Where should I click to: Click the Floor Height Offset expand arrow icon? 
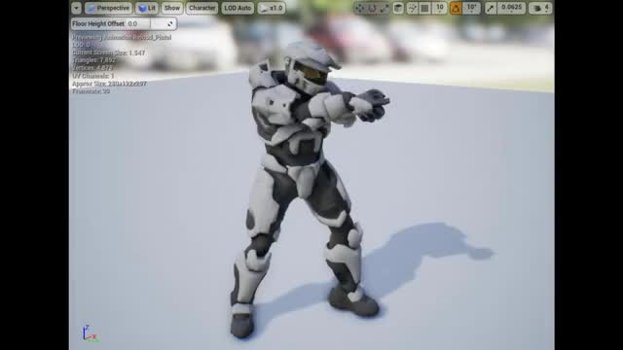click(170, 24)
